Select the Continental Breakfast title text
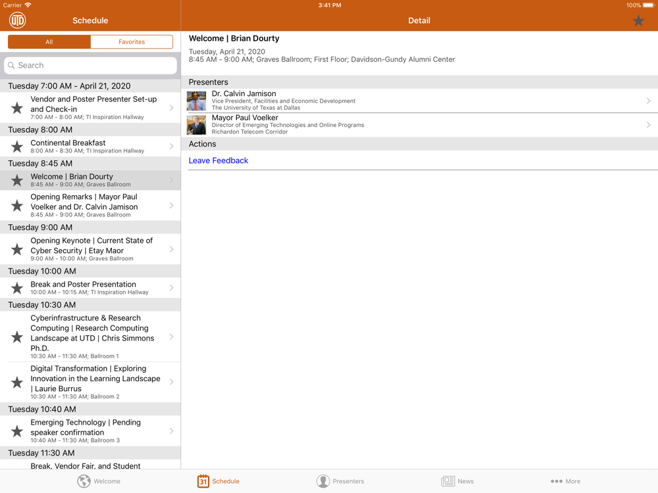This screenshot has height=493, width=658. pyautogui.click(x=68, y=143)
